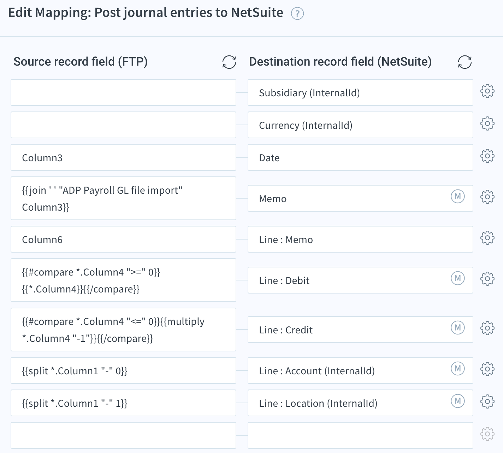The height and width of the screenshot is (453, 503).
Task: Click the empty source field for Subsidiary
Action: [x=123, y=92]
